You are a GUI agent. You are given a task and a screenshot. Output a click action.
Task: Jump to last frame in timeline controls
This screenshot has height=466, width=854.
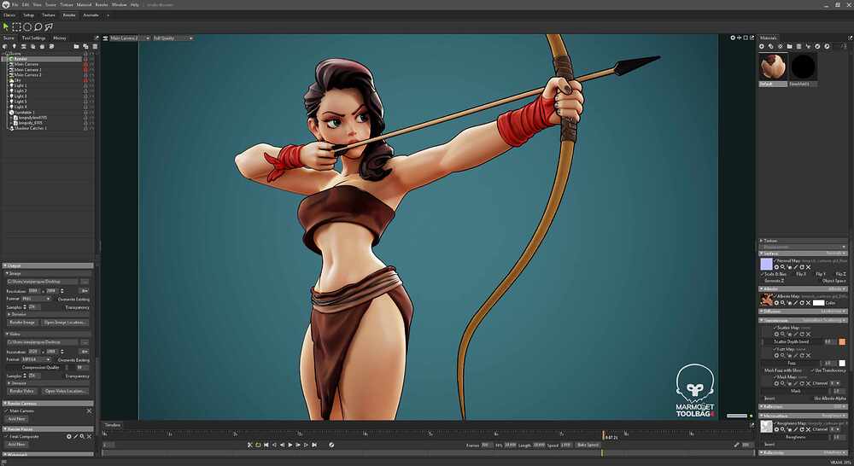coord(314,445)
